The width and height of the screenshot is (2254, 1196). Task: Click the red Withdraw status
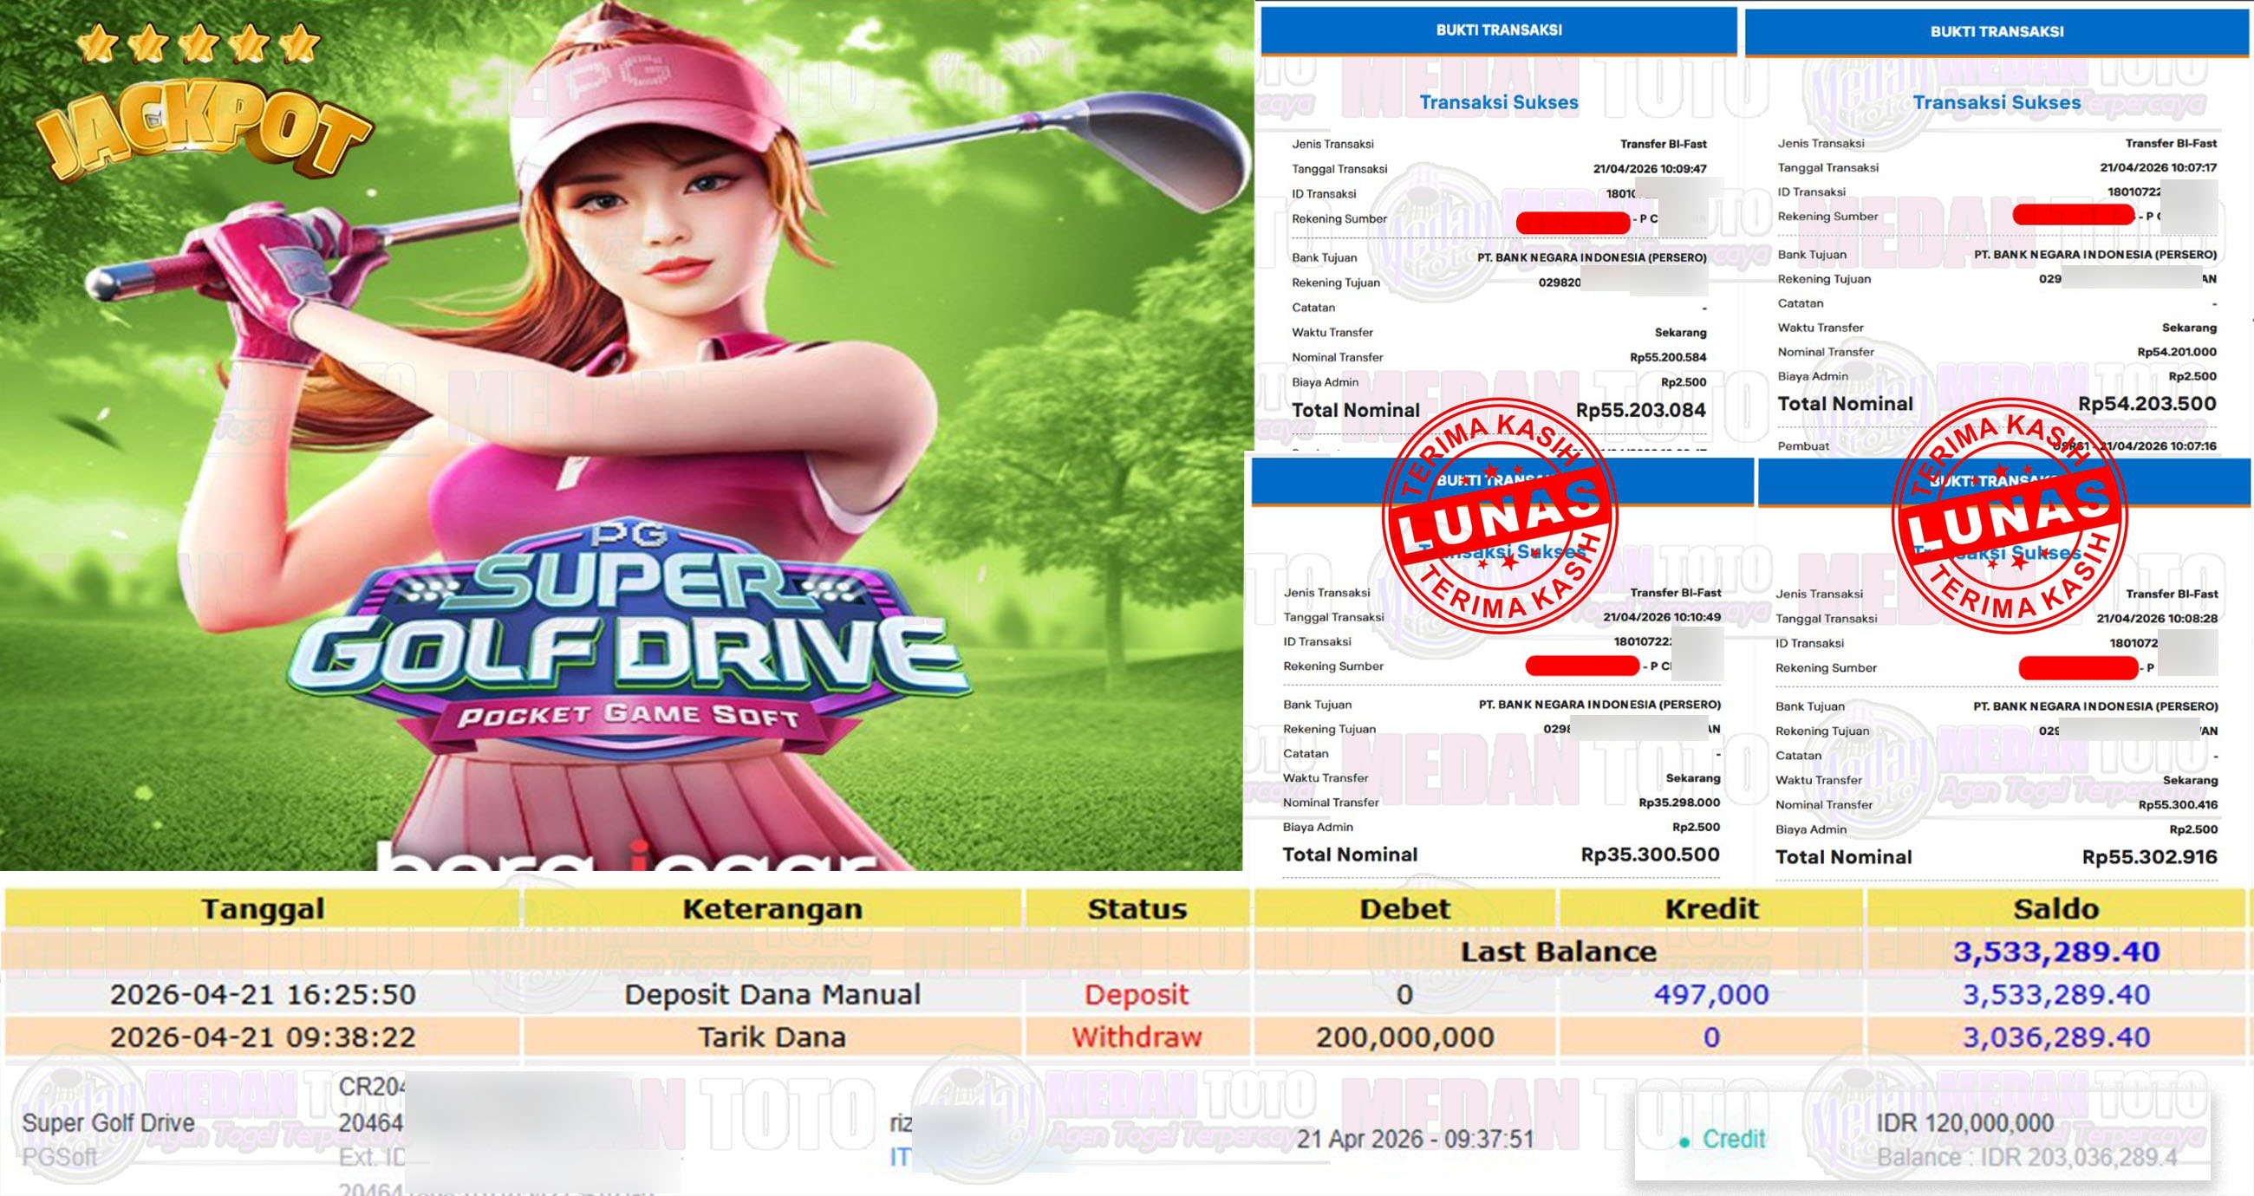pos(1137,1037)
